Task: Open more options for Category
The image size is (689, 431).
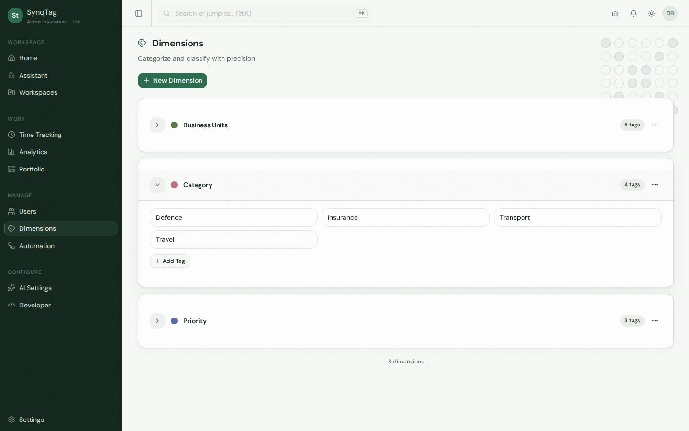Action: (655, 185)
